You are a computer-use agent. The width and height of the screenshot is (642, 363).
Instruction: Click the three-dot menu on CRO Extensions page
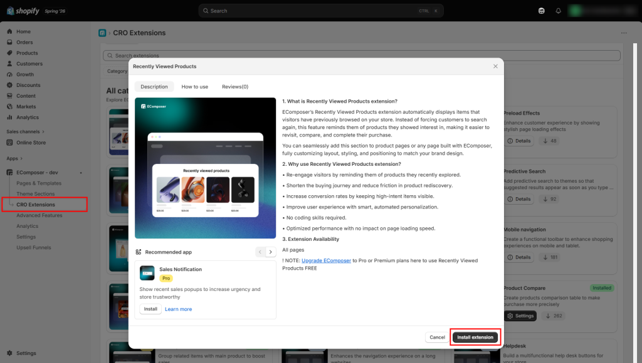pyautogui.click(x=624, y=33)
